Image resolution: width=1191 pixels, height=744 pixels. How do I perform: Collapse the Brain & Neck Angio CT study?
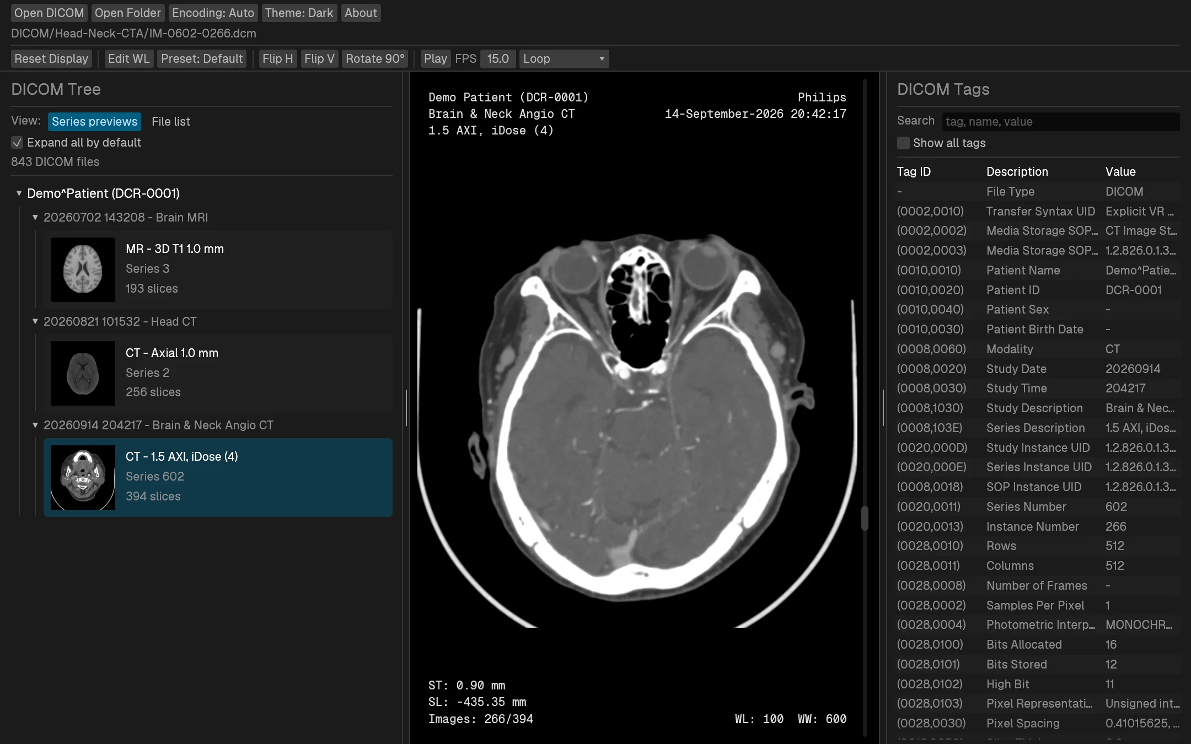[x=35, y=425]
